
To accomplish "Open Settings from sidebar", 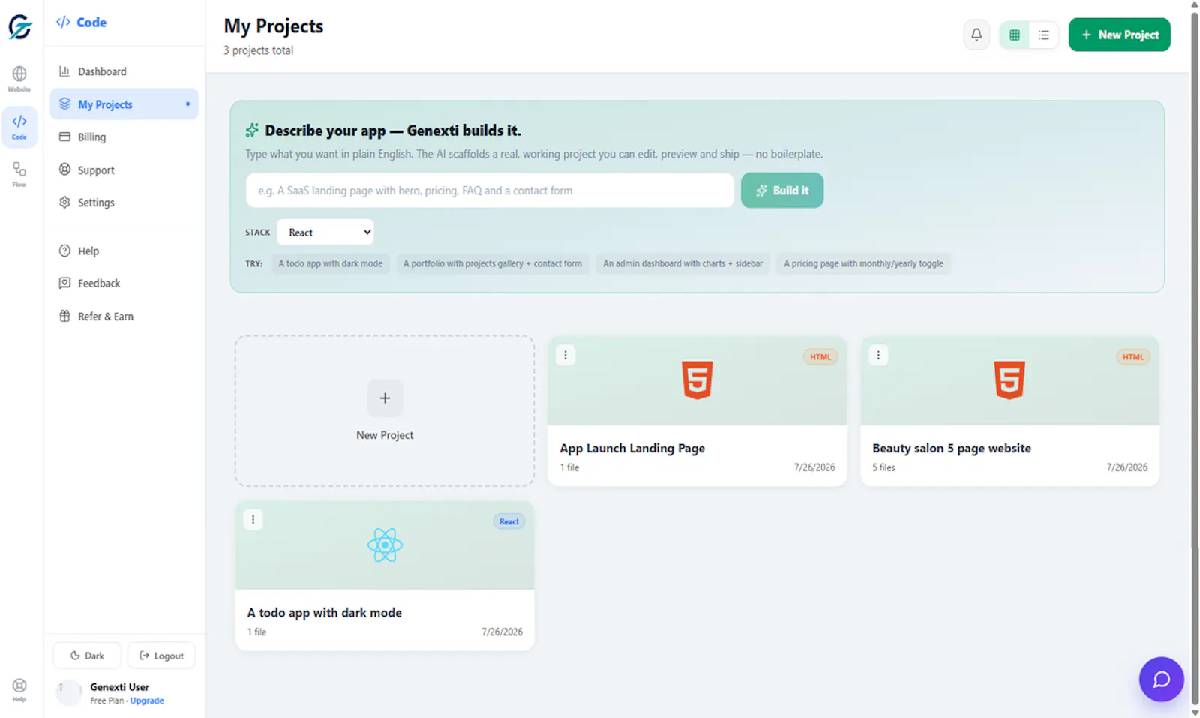I will 124,203.
